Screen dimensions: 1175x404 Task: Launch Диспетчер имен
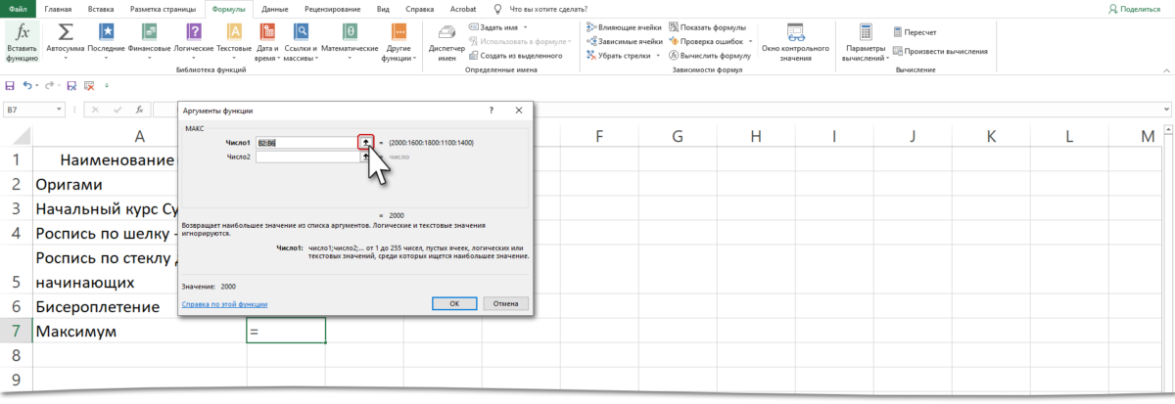pos(446,42)
